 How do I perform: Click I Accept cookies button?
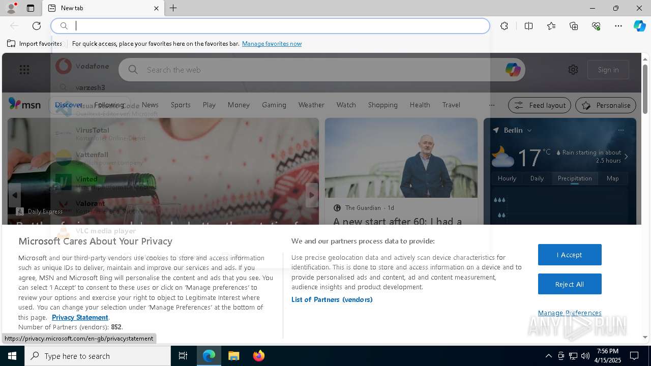coord(570,255)
